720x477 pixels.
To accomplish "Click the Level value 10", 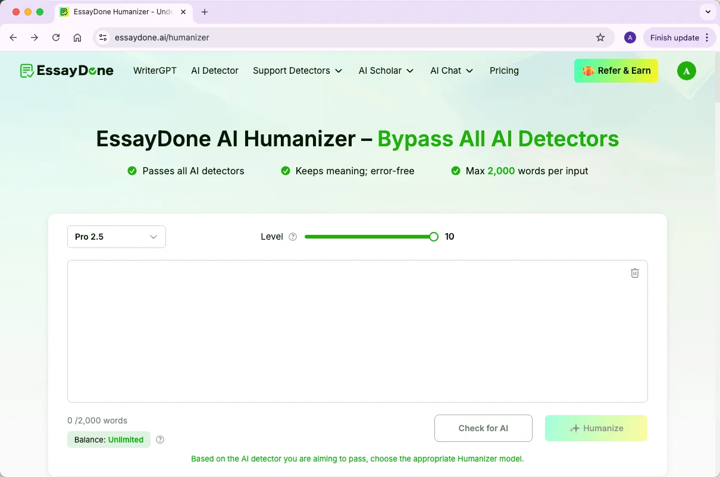I will tap(449, 237).
